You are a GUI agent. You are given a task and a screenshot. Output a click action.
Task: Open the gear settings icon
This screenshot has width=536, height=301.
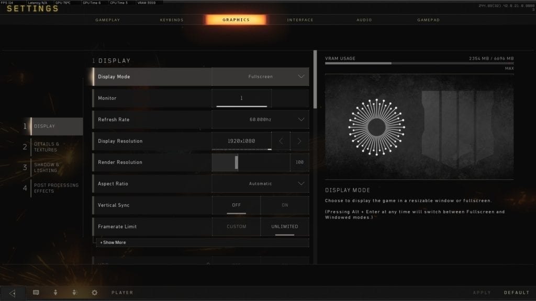[94, 293]
